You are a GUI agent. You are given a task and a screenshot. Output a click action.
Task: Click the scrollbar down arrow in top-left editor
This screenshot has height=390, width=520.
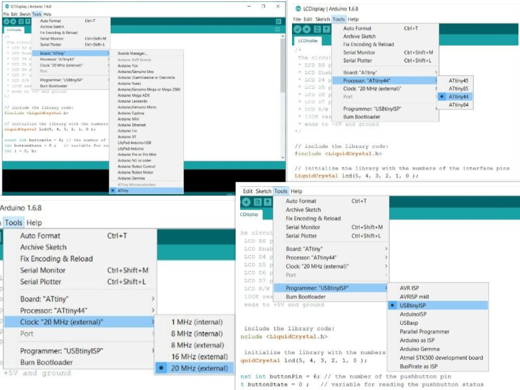pyautogui.click(x=282, y=157)
